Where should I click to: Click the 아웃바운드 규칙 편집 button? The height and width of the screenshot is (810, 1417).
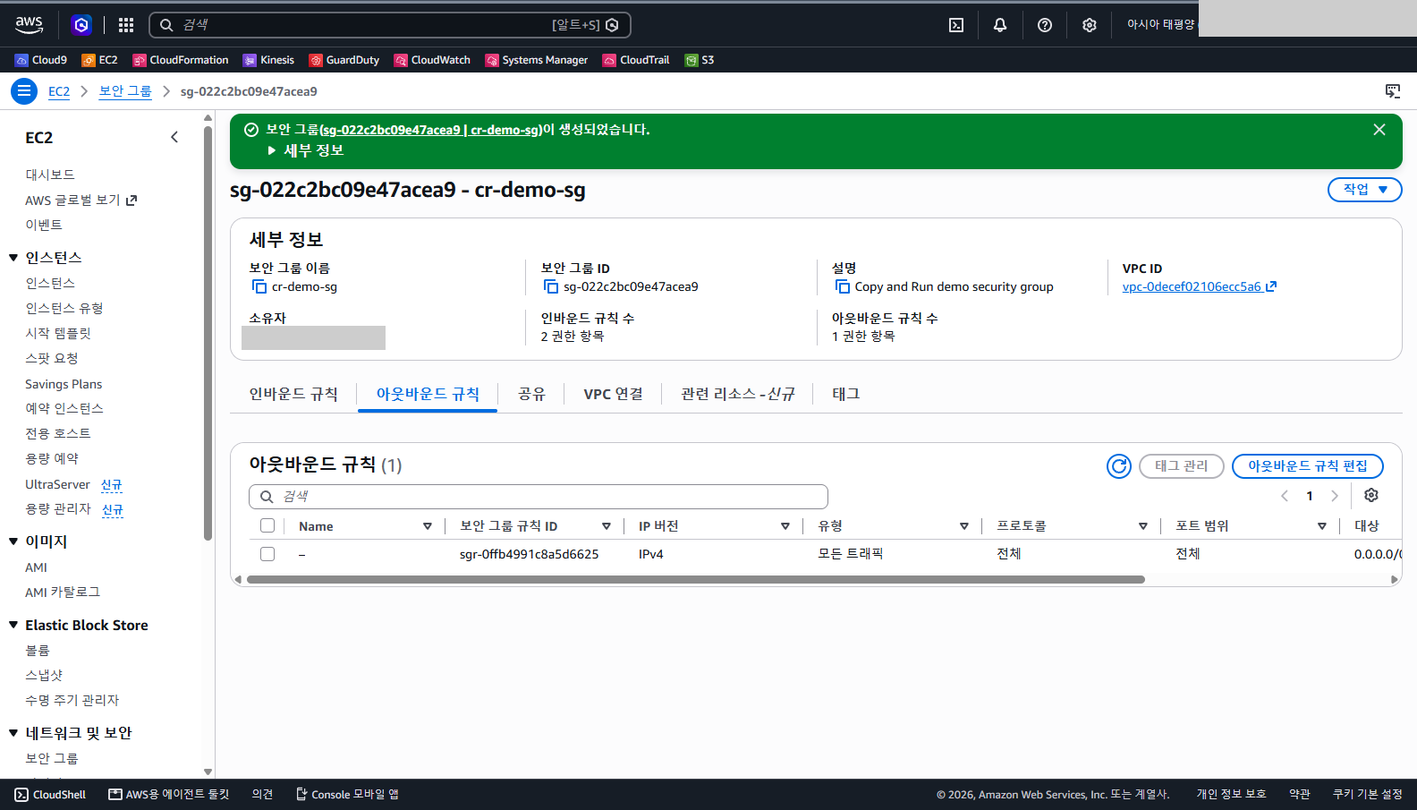pyautogui.click(x=1308, y=466)
